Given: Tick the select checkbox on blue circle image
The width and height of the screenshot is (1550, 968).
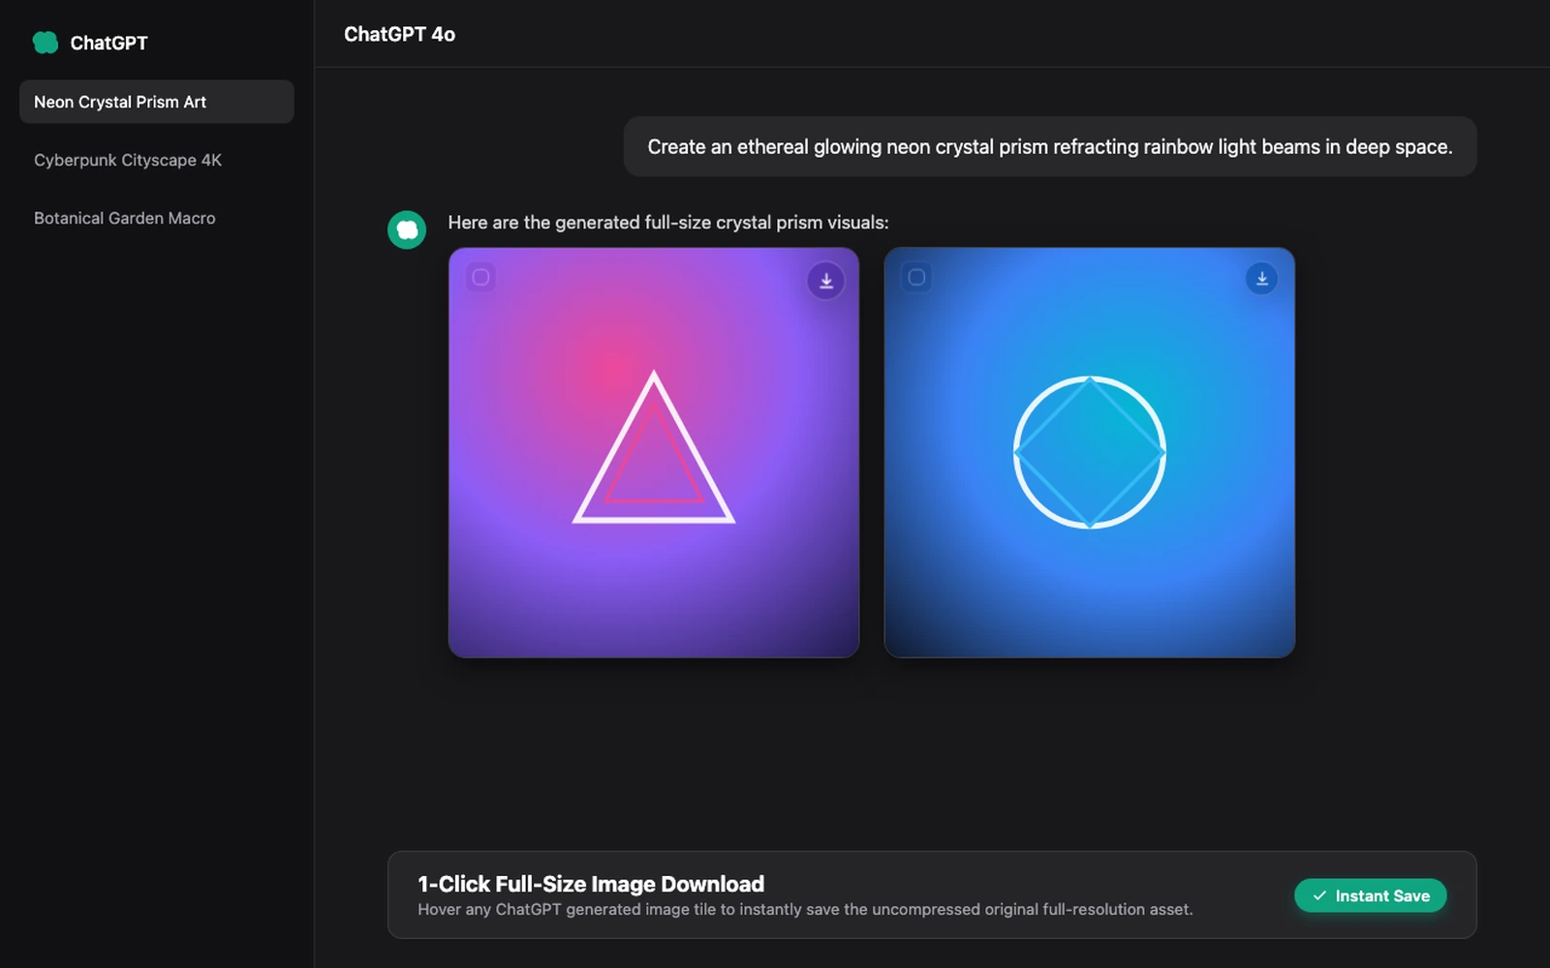Looking at the screenshot, I should (x=916, y=278).
